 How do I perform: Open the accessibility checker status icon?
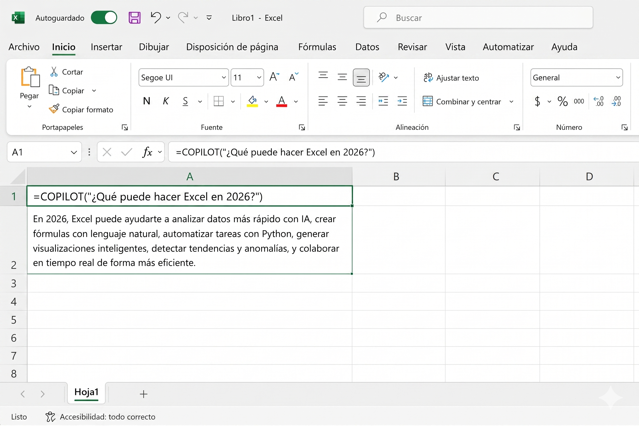[50, 417]
